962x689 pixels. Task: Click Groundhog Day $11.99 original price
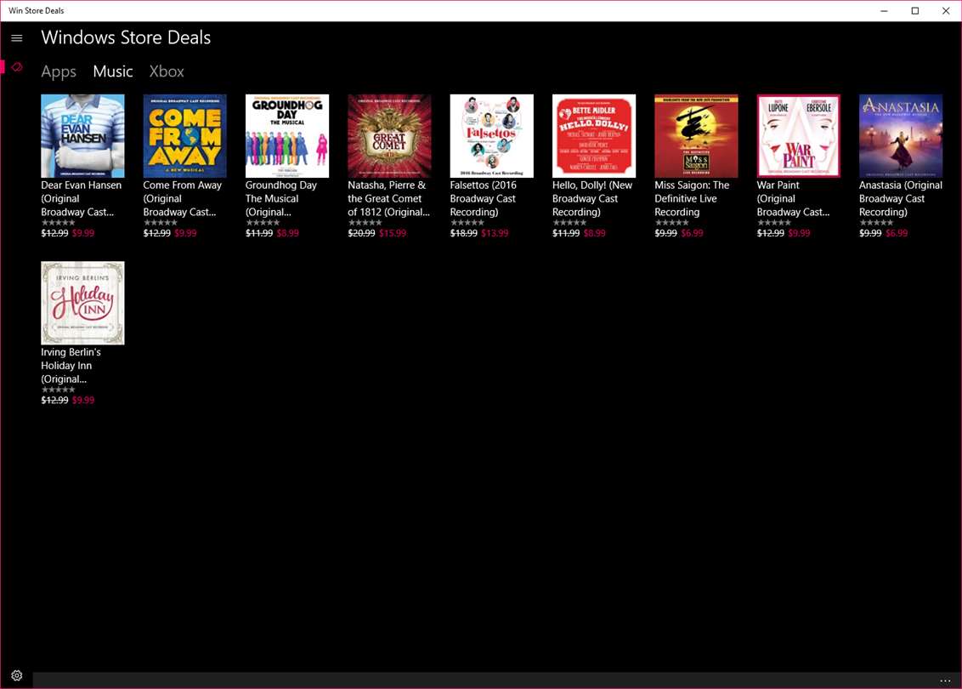pos(259,233)
